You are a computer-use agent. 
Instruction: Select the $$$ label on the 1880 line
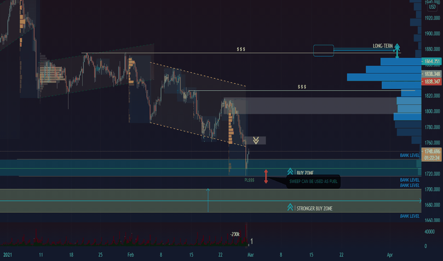click(x=241, y=49)
